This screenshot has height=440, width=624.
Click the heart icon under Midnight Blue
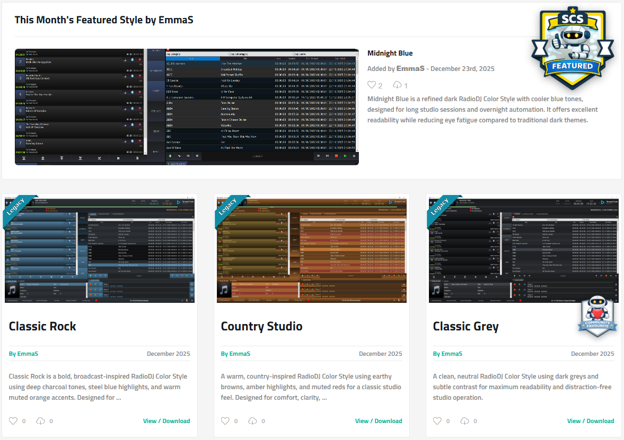coord(372,85)
